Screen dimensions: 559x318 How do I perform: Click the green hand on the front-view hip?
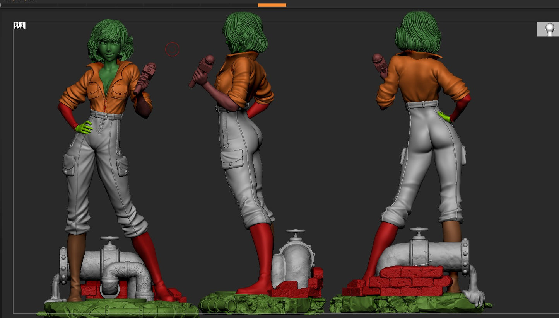84,128
